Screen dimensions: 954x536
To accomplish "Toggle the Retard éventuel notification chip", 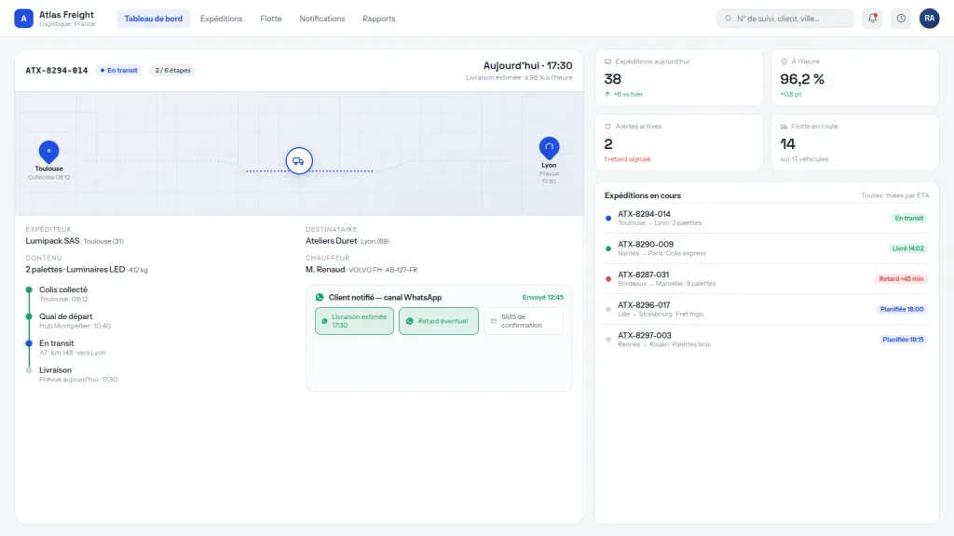I will click(438, 321).
